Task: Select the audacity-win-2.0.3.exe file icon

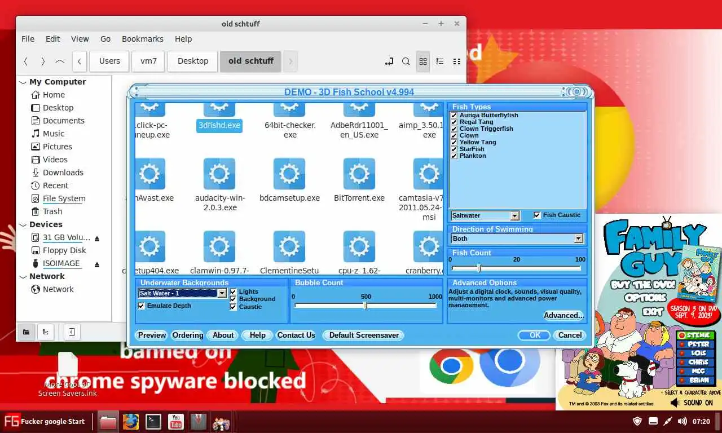Action: (219, 174)
